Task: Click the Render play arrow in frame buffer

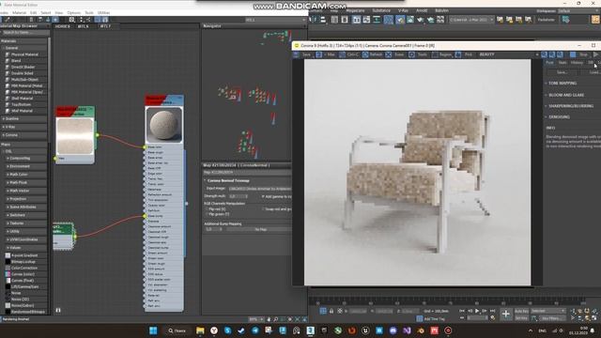Action: pos(595,54)
